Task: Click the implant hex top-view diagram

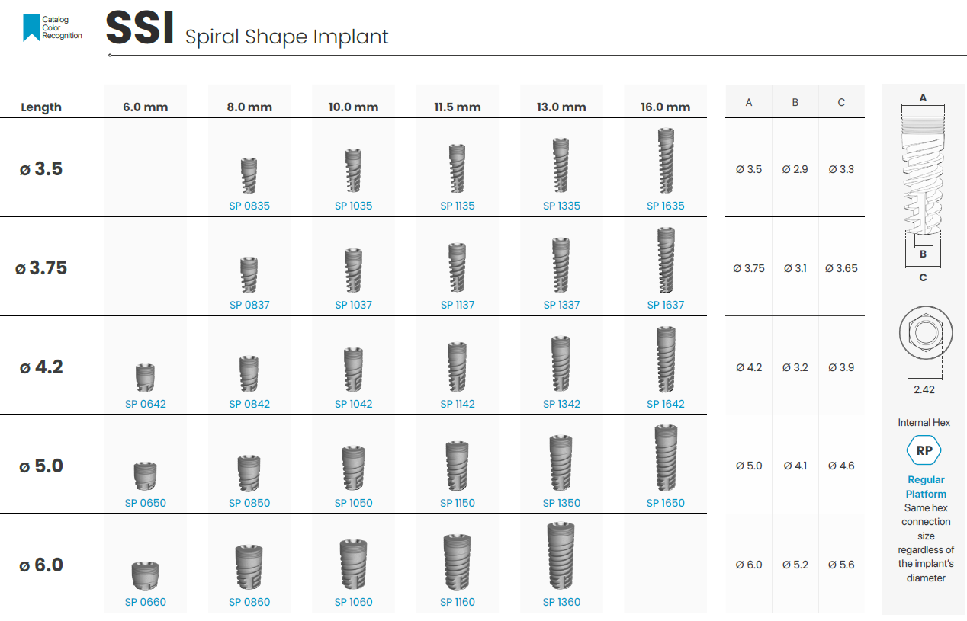Action: tap(924, 335)
